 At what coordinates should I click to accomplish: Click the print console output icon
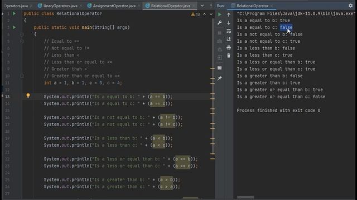pos(229,48)
